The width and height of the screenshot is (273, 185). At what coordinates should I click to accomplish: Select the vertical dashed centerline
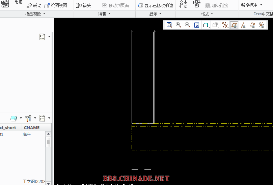pyautogui.click(x=86, y=77)
